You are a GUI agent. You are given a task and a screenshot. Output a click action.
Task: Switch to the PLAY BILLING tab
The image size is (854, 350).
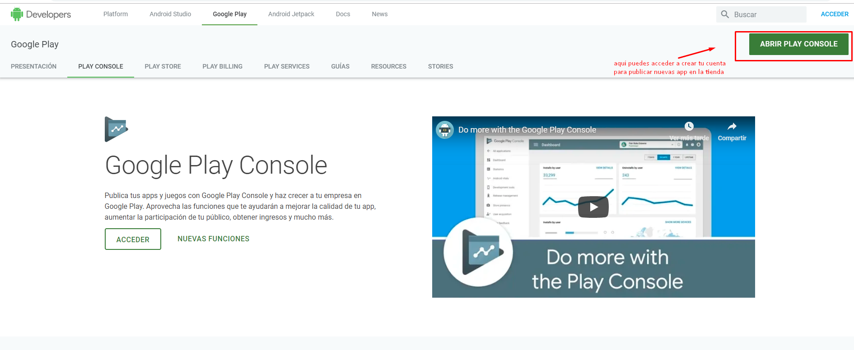(x=222, y=66)
